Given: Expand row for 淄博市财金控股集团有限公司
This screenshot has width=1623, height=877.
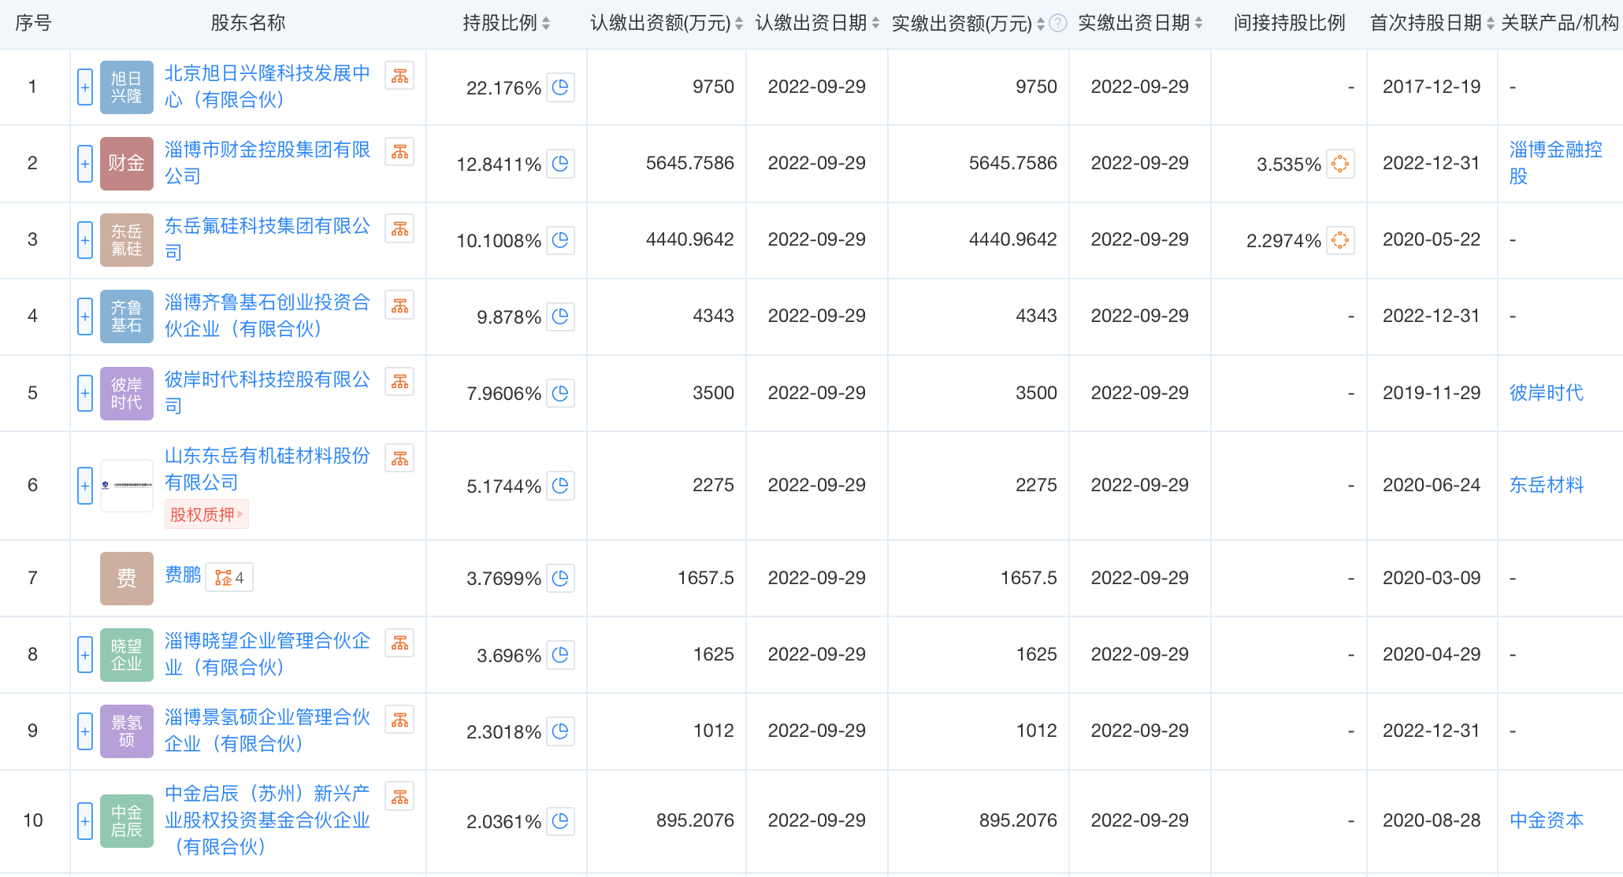Looking at the screenshot, I should point(85,164).
